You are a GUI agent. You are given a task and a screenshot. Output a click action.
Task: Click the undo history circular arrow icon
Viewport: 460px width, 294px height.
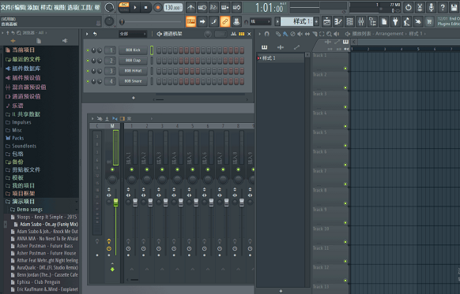[408, 8]
